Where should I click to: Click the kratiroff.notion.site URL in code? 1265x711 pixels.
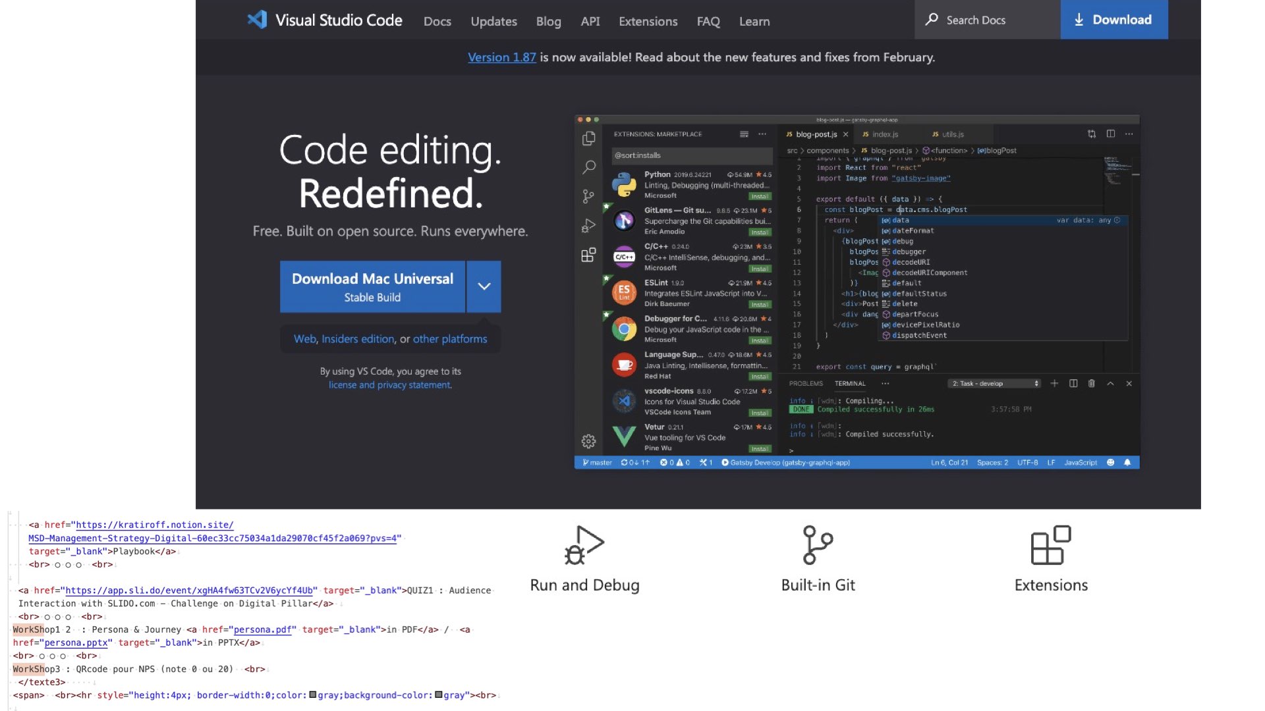214,532
